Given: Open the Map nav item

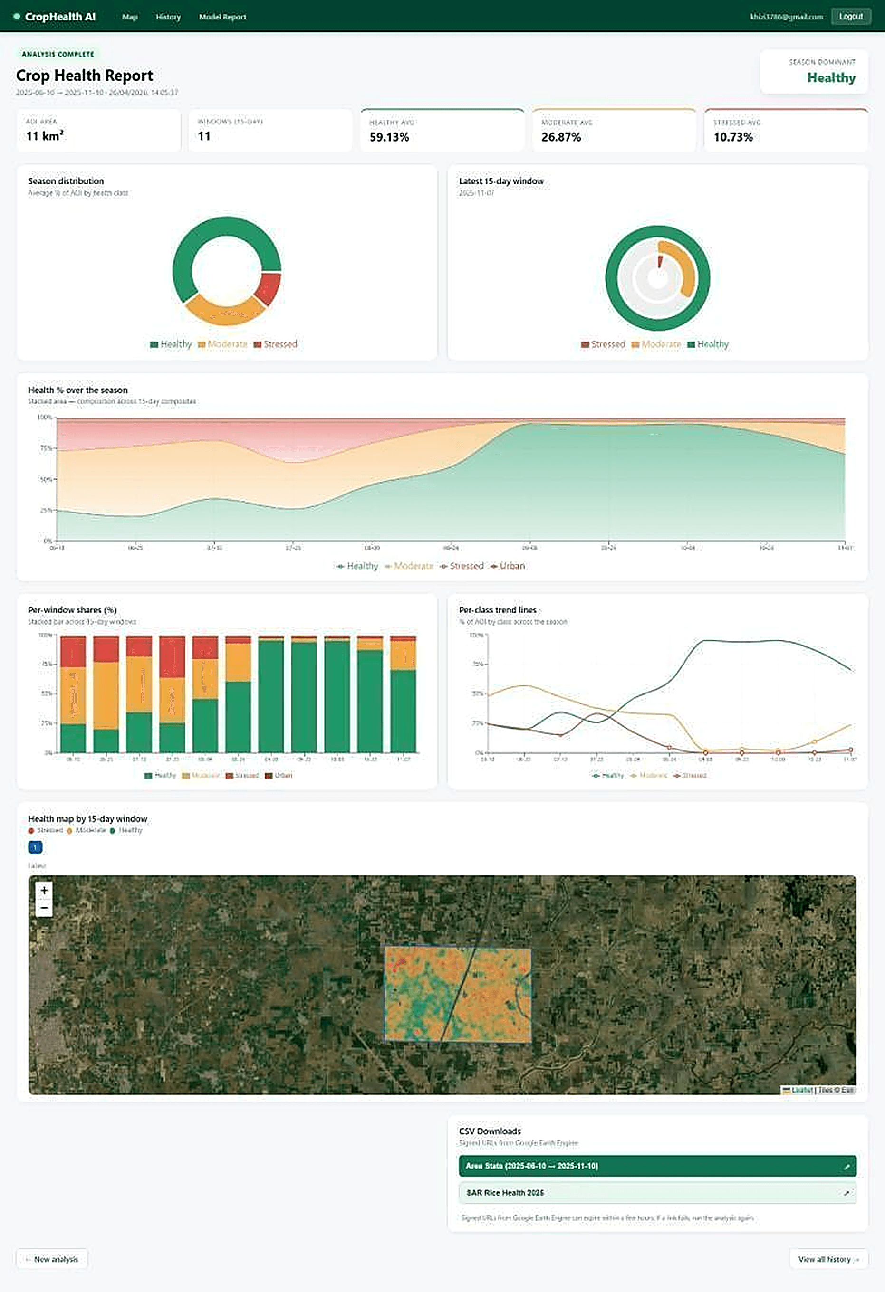Looking at the screenshot, I should [130, 17].
